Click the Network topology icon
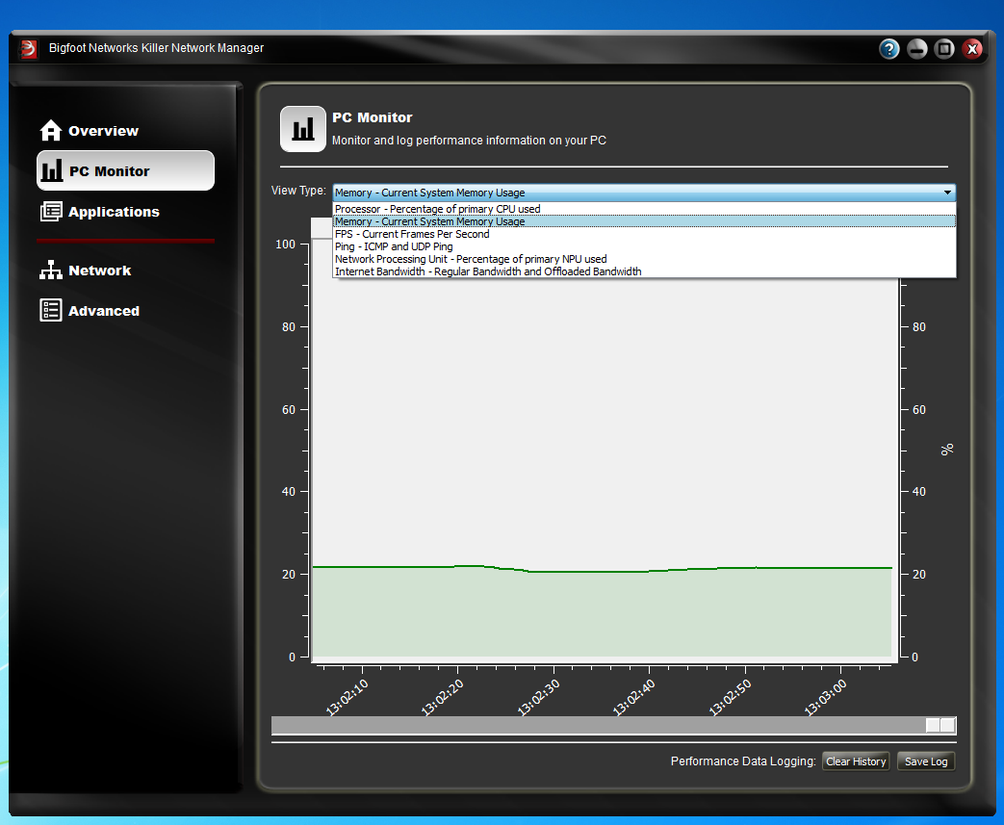 (51, 270)
